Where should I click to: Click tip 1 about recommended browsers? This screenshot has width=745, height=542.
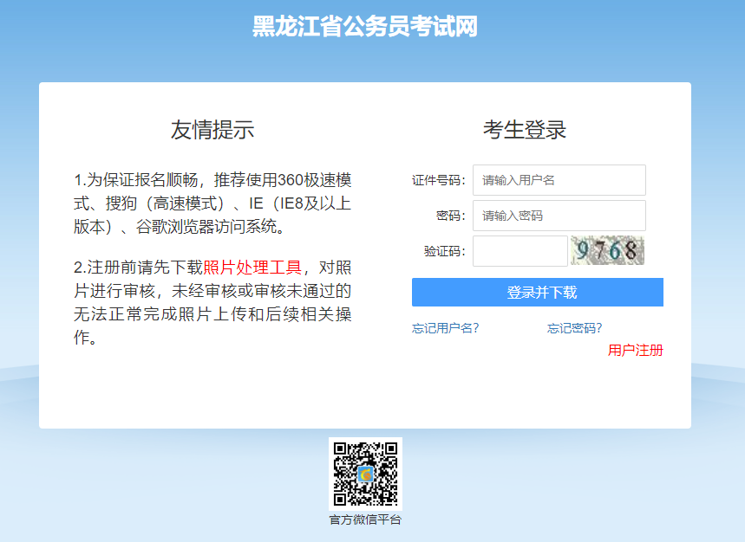tap(212, 203)
